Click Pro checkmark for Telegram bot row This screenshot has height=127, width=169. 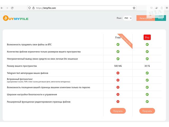[x=147, y=73]
